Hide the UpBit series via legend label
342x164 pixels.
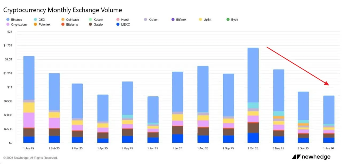207,20
